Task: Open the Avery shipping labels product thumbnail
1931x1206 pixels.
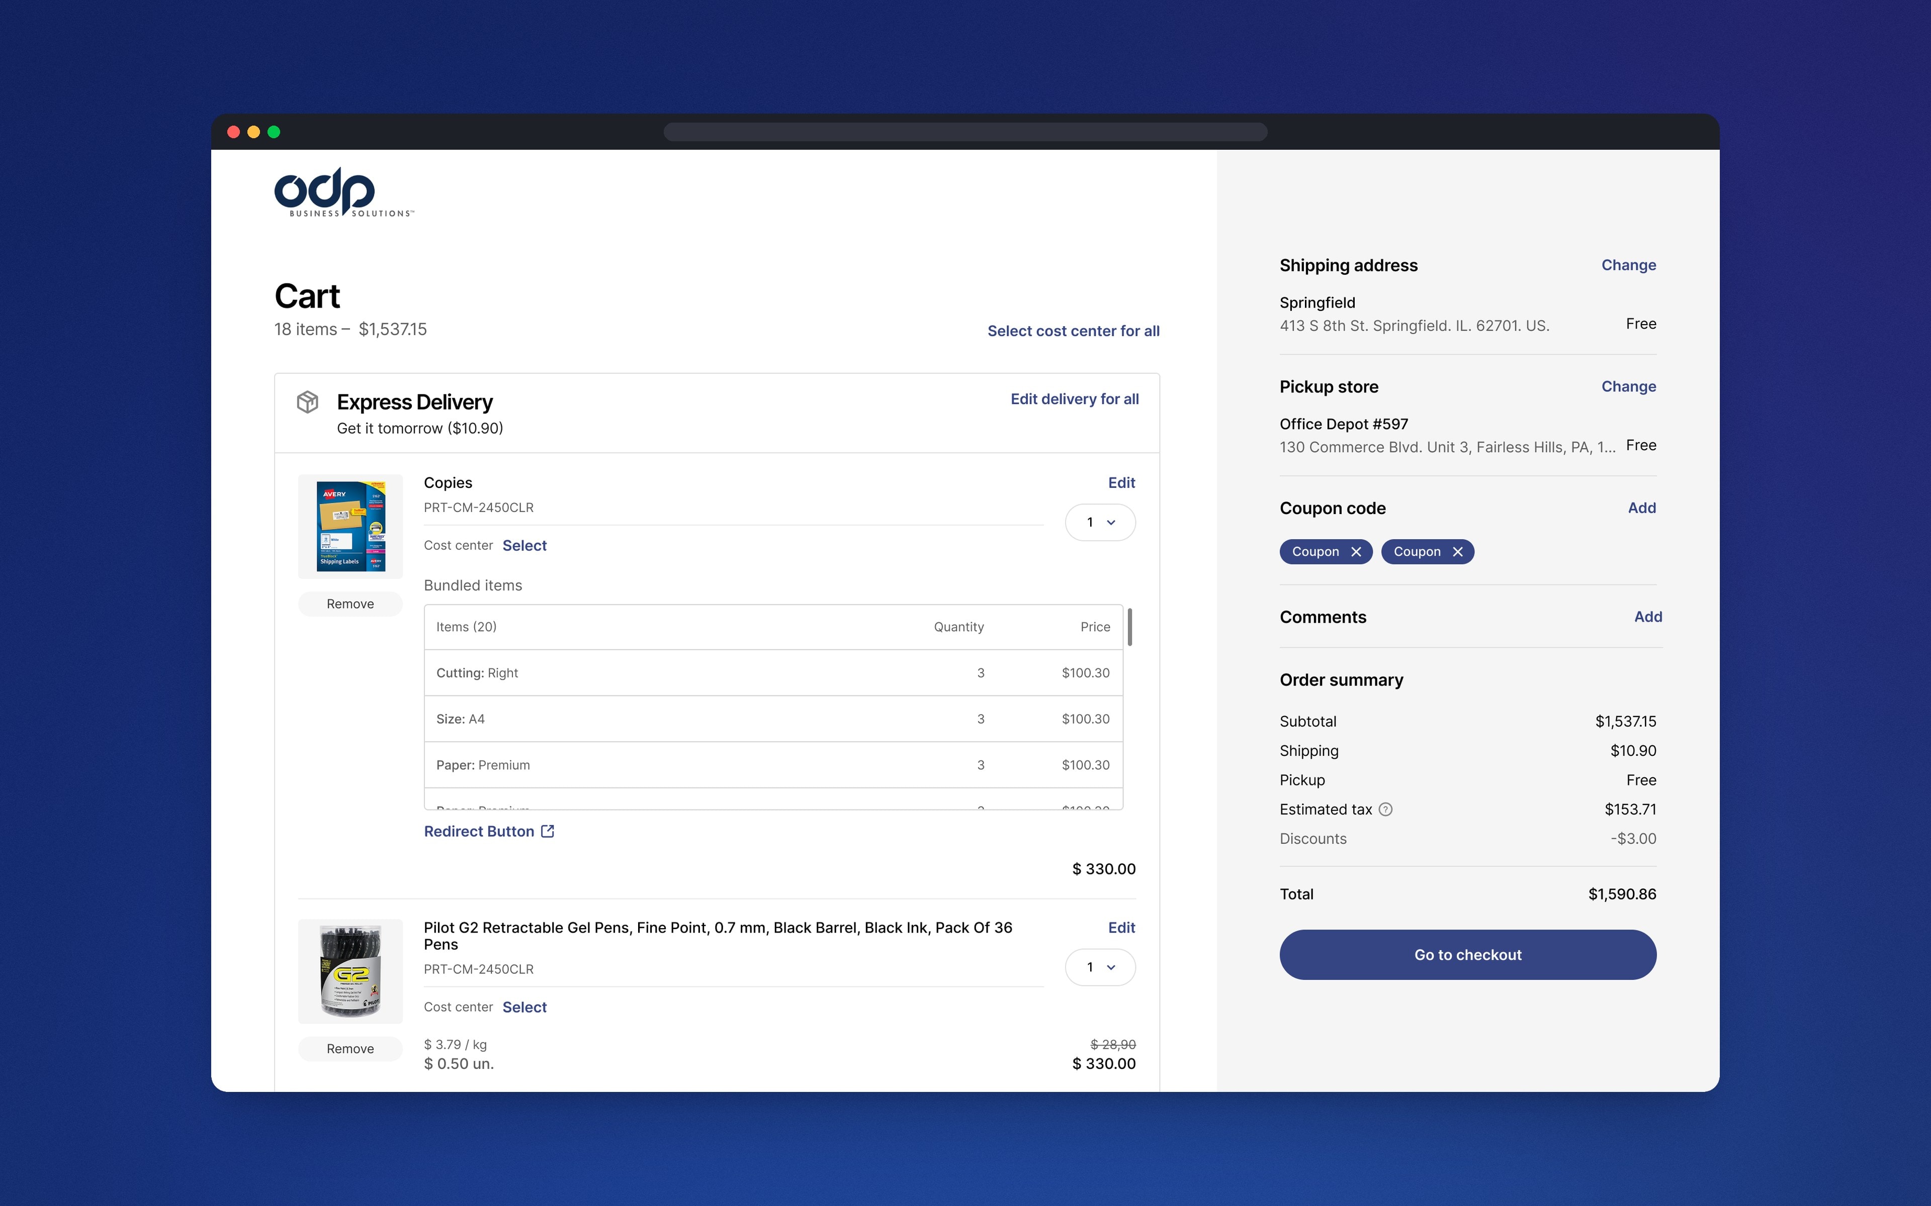Action: 350,527
